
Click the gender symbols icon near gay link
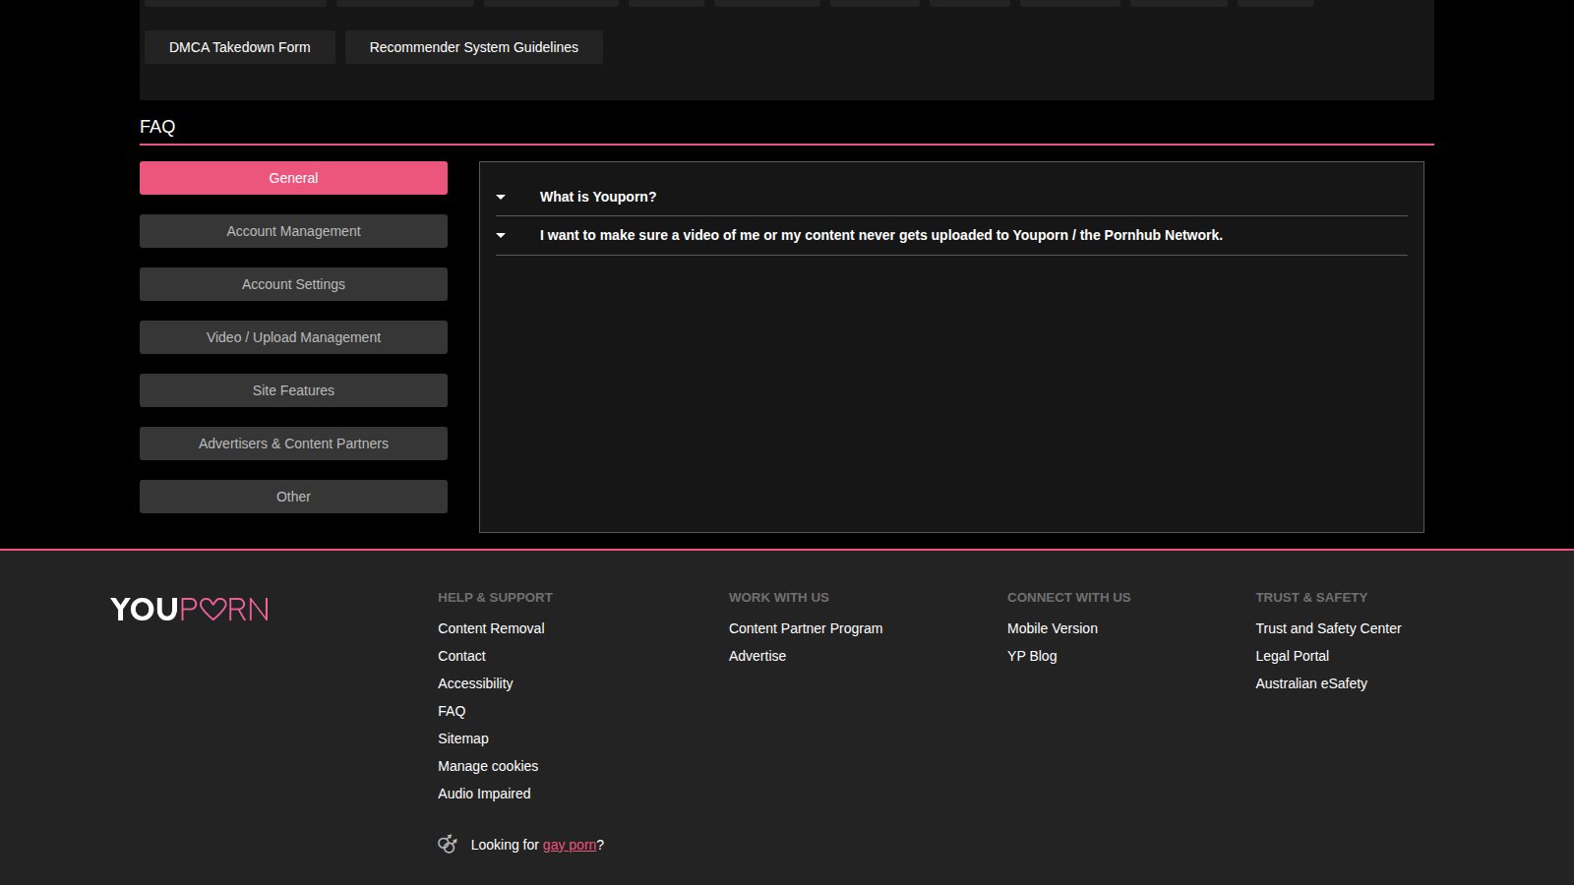click(448, 844)
